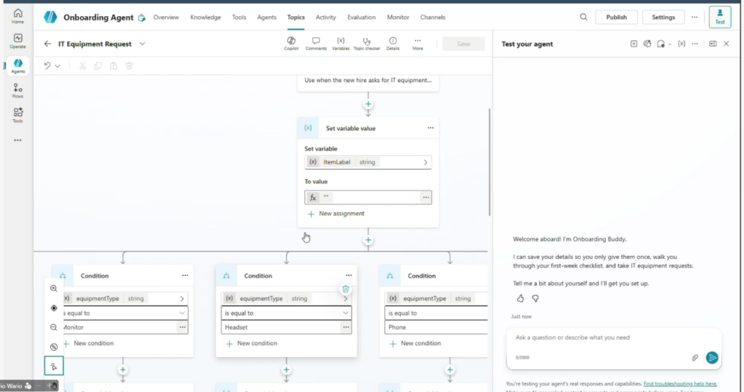744x392 pixels.
Task: Expand the IT Equipment Request topic dropdown
Action: [142, 44]
